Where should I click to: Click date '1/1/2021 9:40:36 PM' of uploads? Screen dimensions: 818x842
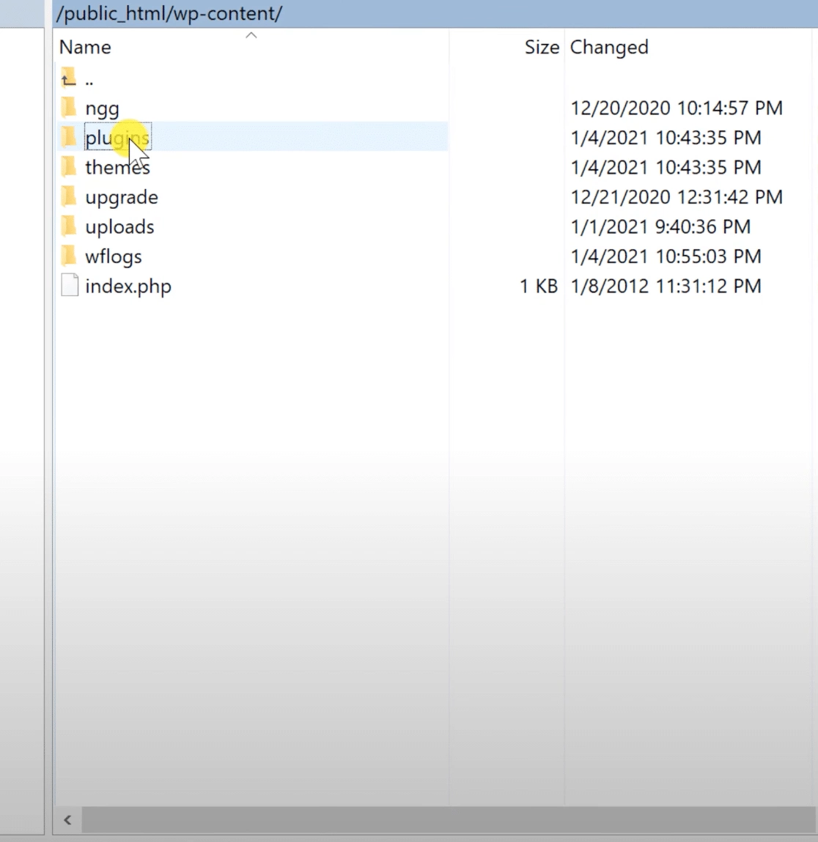660,226
